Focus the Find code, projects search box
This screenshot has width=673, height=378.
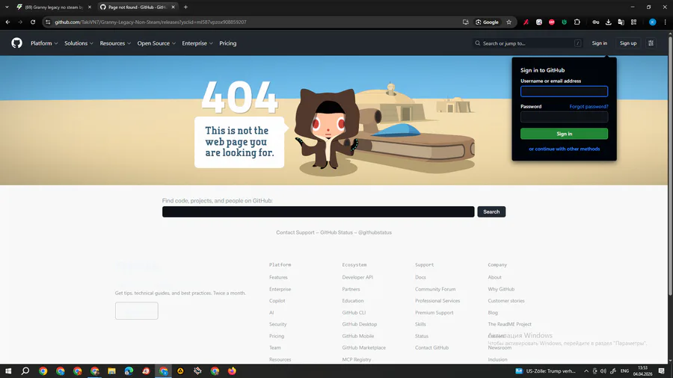point(318,211)
